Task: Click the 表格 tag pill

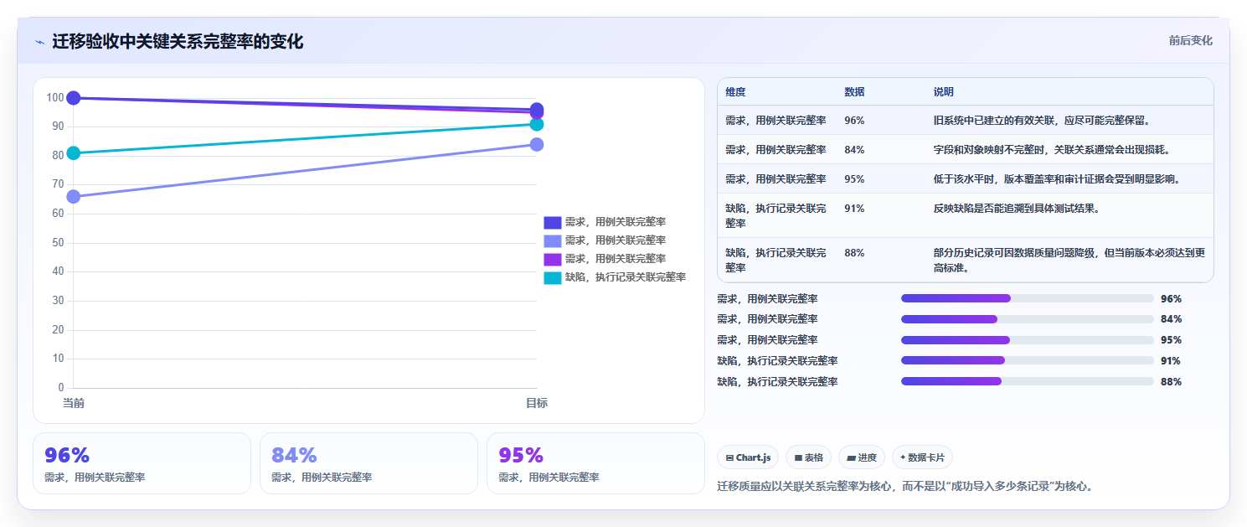Action: coord(808,457)
